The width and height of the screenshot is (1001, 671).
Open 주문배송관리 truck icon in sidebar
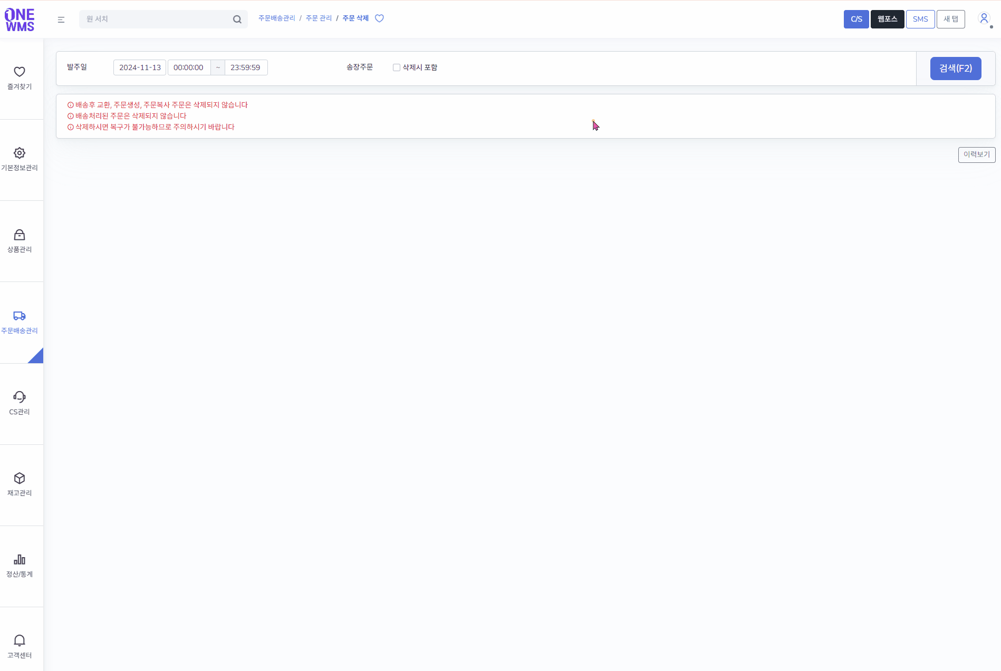20,316
